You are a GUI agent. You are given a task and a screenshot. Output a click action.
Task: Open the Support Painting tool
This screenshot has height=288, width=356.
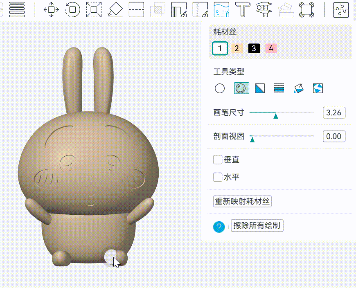pyautogui.click(x=179, y=9)
